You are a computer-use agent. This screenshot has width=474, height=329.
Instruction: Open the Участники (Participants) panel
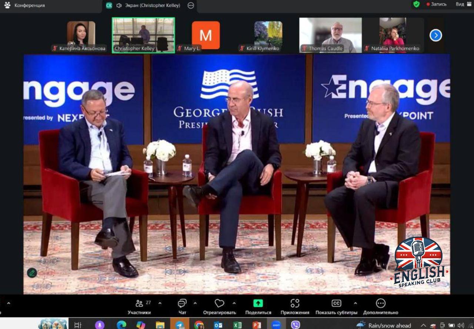point(139,304)
